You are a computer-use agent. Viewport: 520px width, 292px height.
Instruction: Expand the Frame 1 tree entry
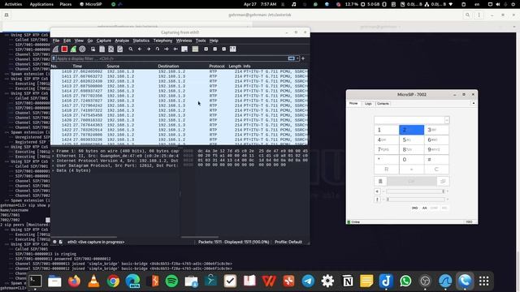point(54,151)
